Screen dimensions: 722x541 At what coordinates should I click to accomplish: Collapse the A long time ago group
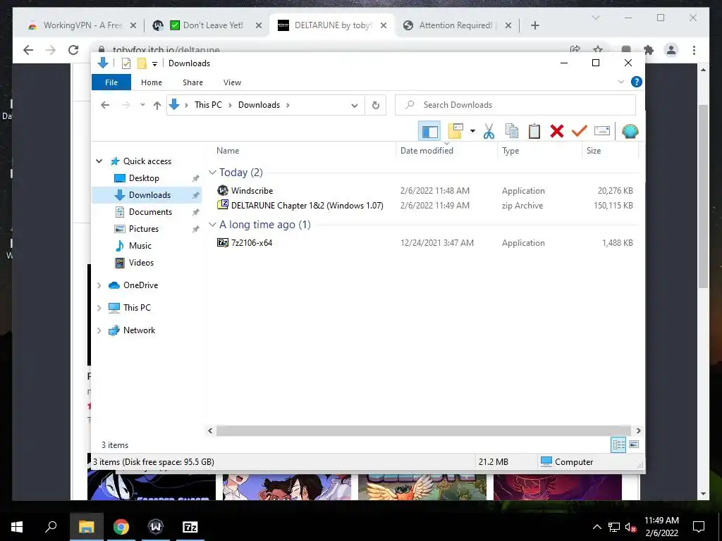pos(212,225)
